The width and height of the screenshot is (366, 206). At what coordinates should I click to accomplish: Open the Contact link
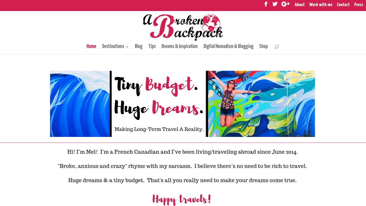point(343,4)
